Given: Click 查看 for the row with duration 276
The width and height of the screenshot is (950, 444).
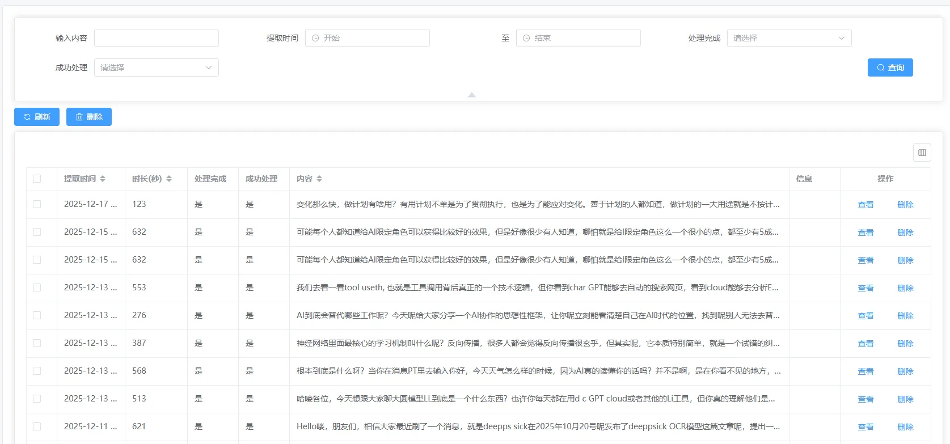Looking at the screenshot, I should (865, 316).
